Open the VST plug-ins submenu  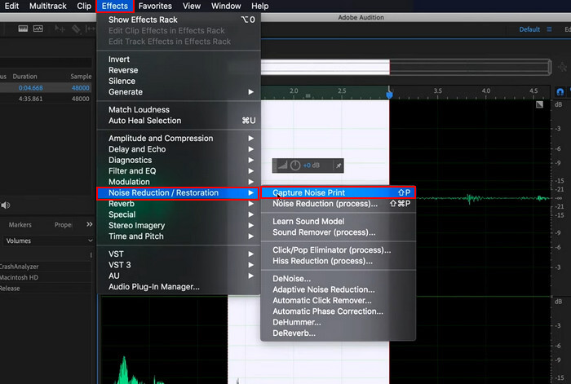click(179, 254)
